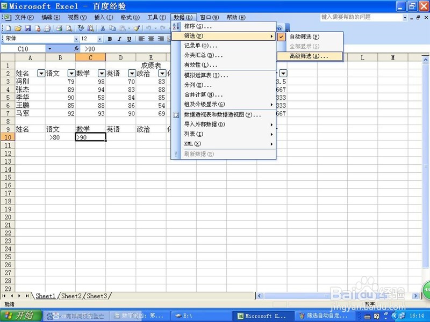Screen dimensions: 430x322
Task: Open the 英语 column filter dropdown
Action: coord(132,74)
